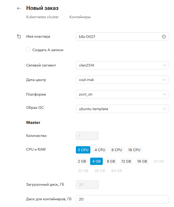Image resolution: width=174 pixels, height=207 pixels.
Task: Click the chevron next to cod-msk
Action: tap(164, 79)
